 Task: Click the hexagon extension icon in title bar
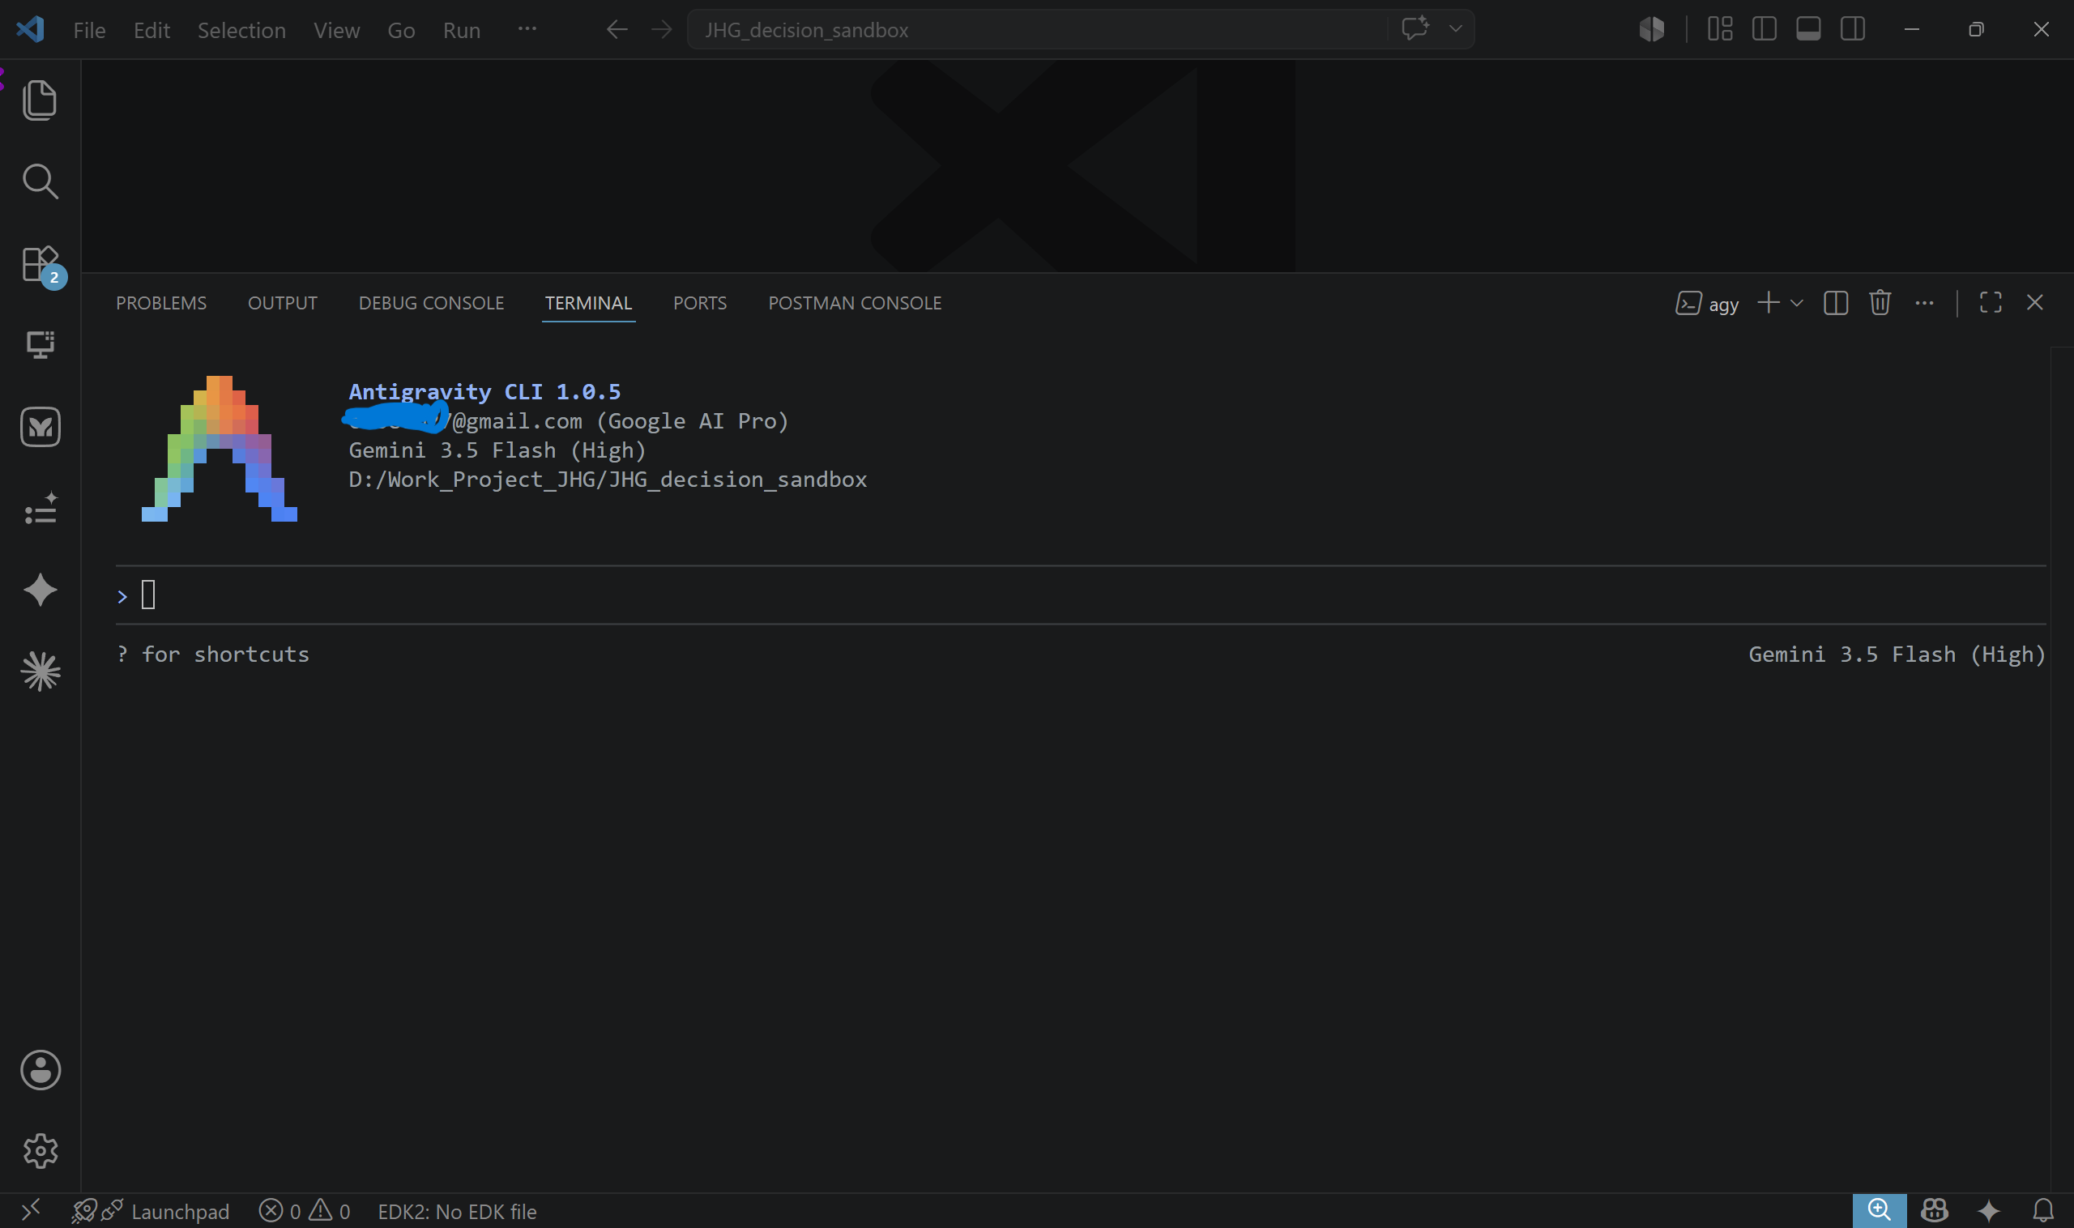point(1651,30)
